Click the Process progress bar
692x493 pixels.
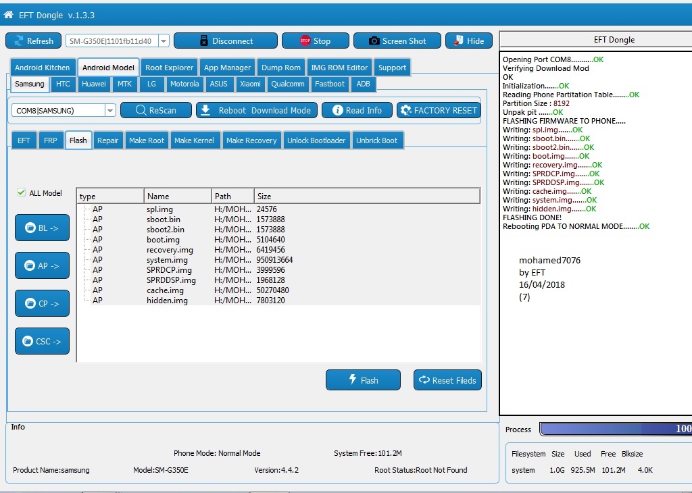pyautogui.click(x=616, y=429)
